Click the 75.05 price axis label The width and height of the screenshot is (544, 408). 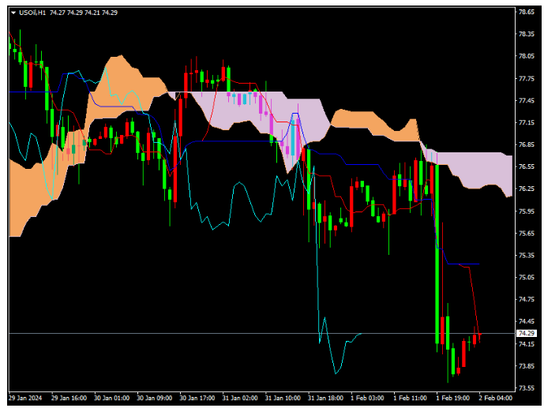tap(527, 278)
